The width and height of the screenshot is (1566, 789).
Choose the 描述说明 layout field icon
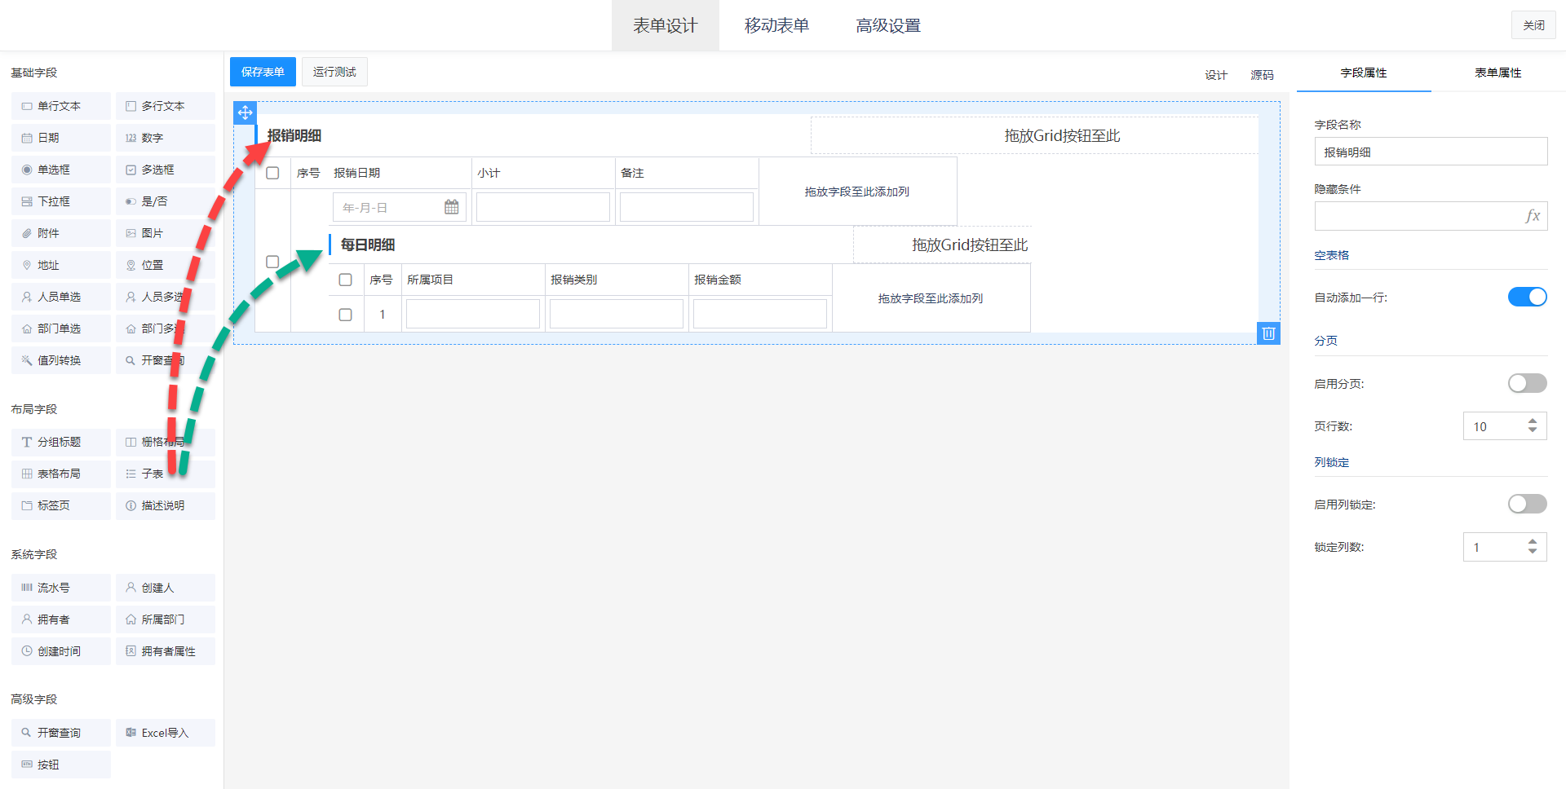pos(130,505)
